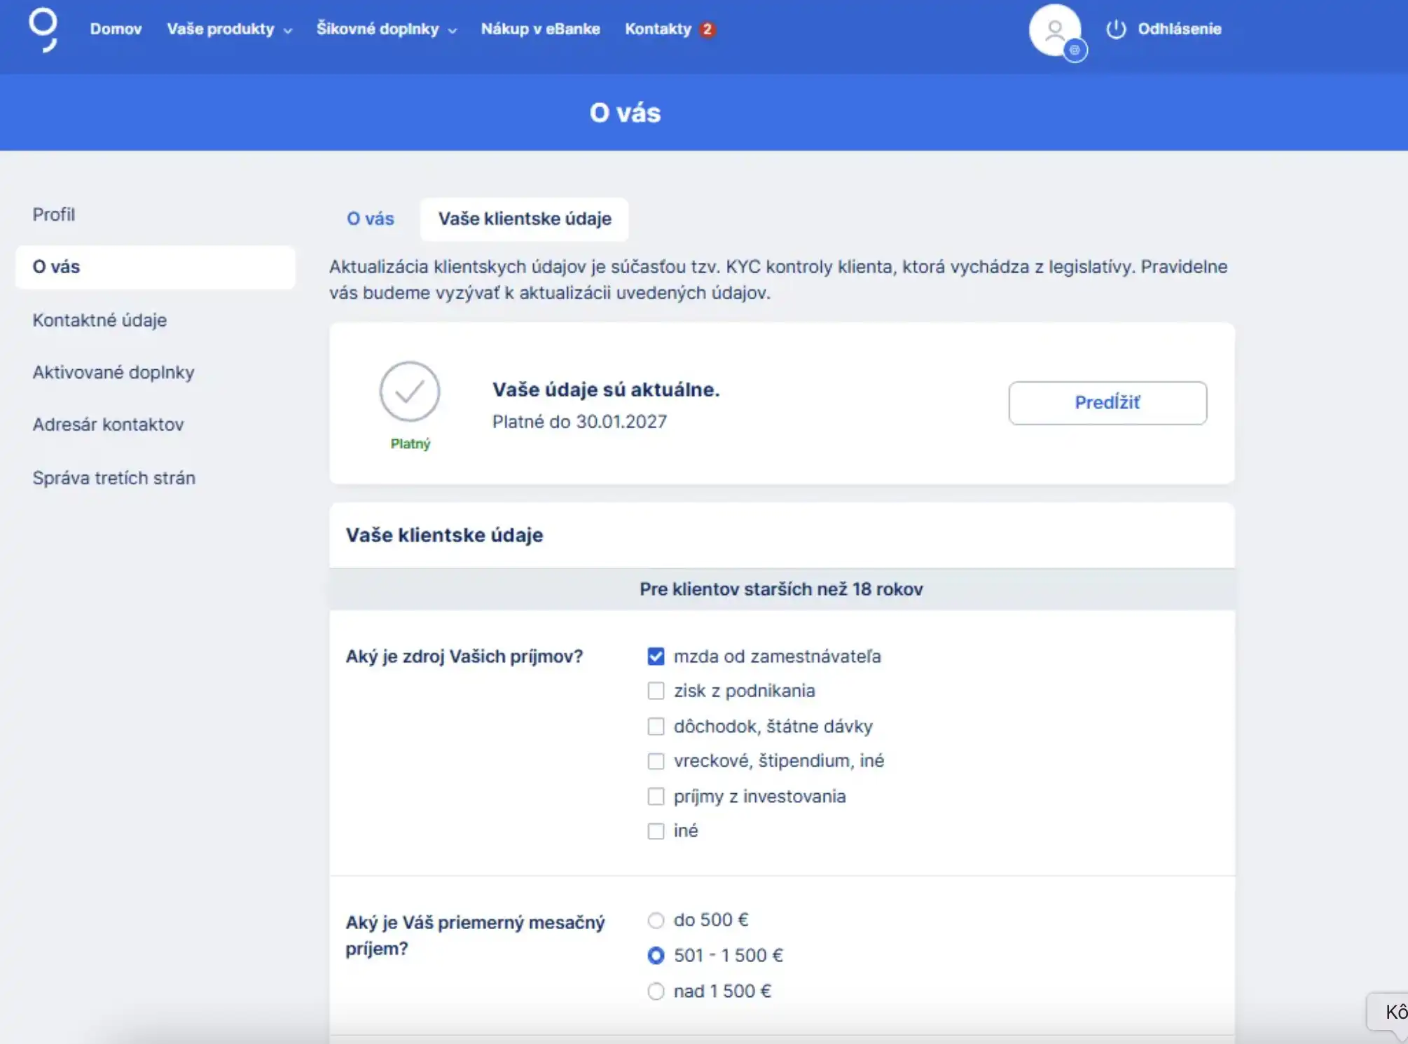The height and width of the screenshot is (1044, 1408).
Task: Select the do 500 € radio option
Action: point(656,920)
